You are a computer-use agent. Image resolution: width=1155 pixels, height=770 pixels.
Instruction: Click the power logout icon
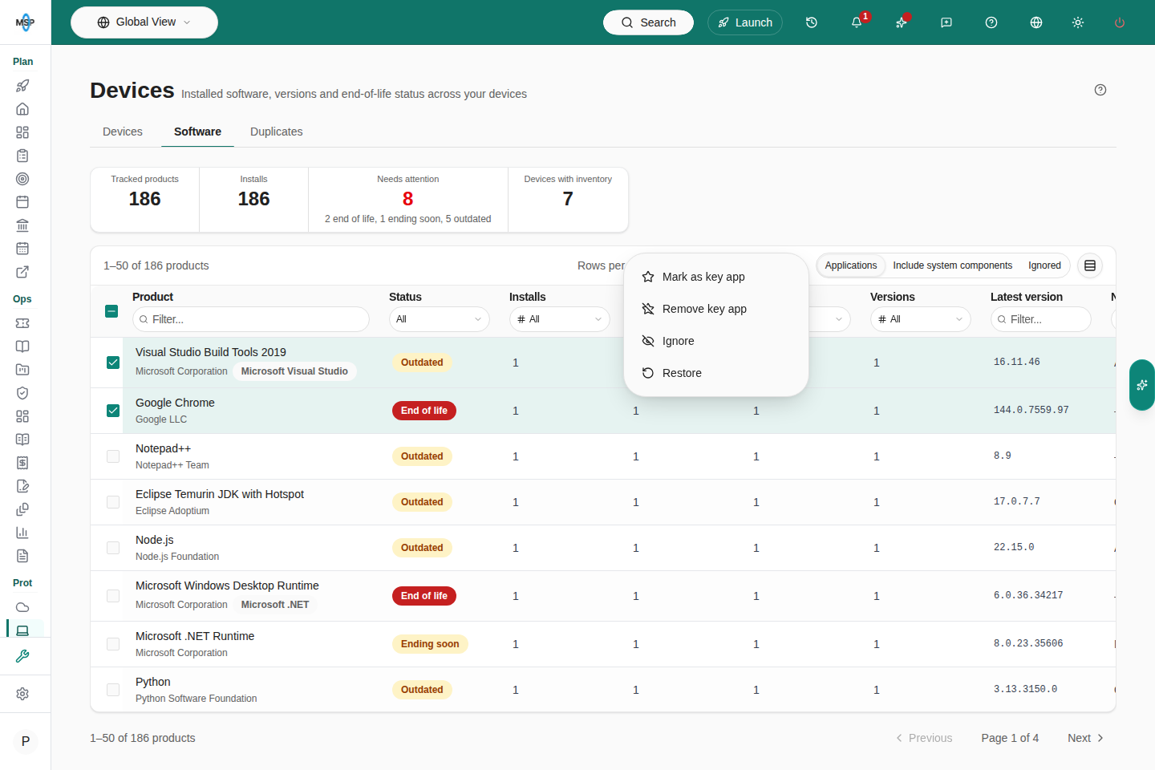pos(1120,22)
